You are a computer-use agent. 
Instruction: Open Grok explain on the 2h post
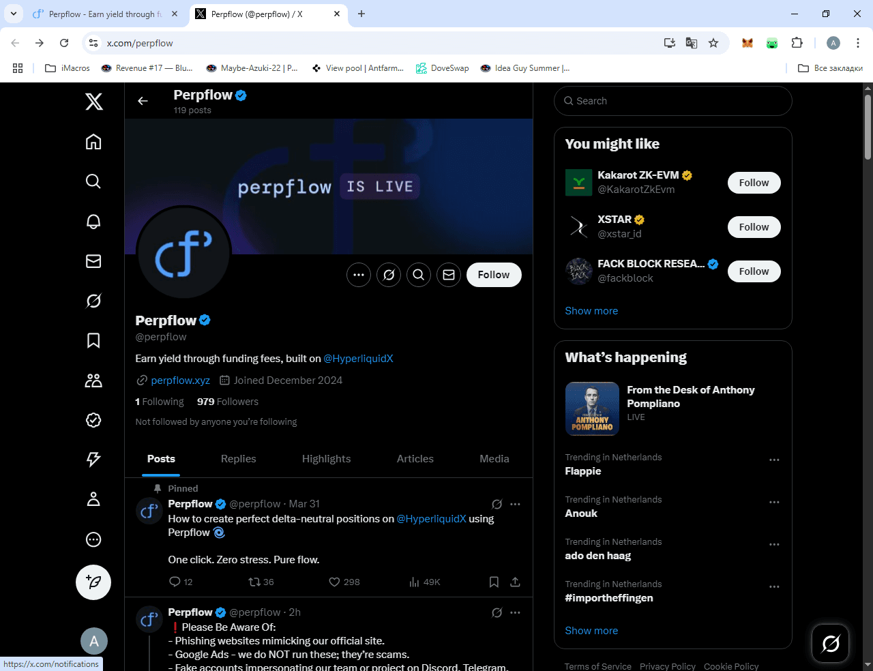point(497,612)
